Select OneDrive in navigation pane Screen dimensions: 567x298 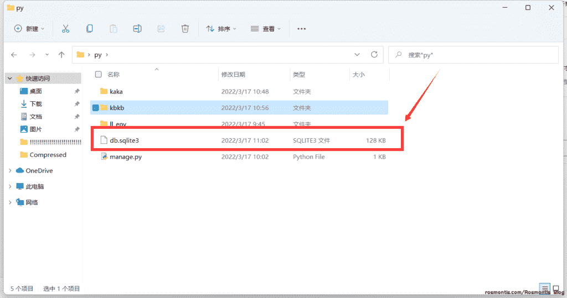[39, 170]
